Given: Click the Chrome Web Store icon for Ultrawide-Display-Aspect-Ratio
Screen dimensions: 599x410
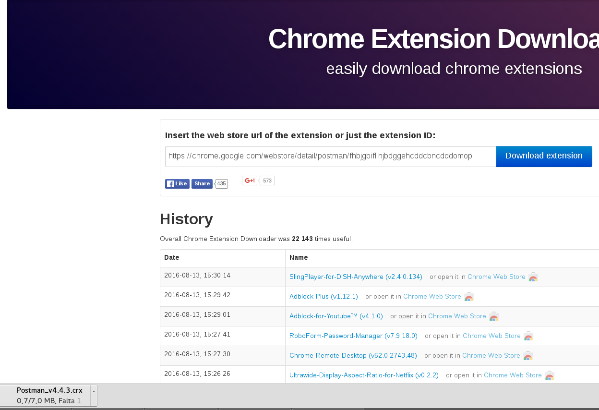Looking at the screenshot, I should coord(550,375).
